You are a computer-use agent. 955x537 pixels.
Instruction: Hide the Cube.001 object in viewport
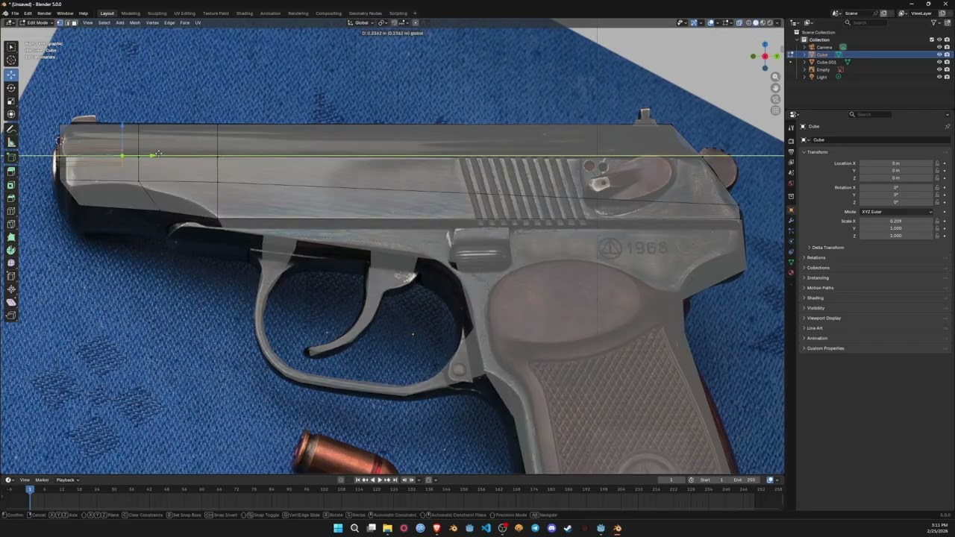[x=939, y=62]
